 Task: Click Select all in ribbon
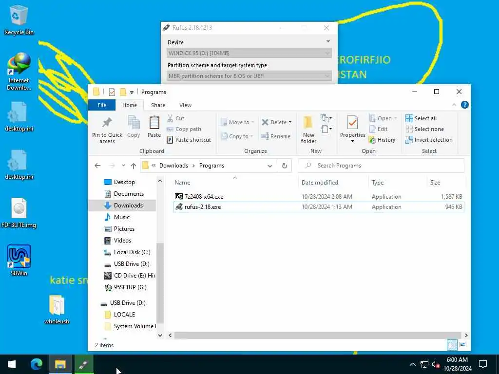coord(421,118)
